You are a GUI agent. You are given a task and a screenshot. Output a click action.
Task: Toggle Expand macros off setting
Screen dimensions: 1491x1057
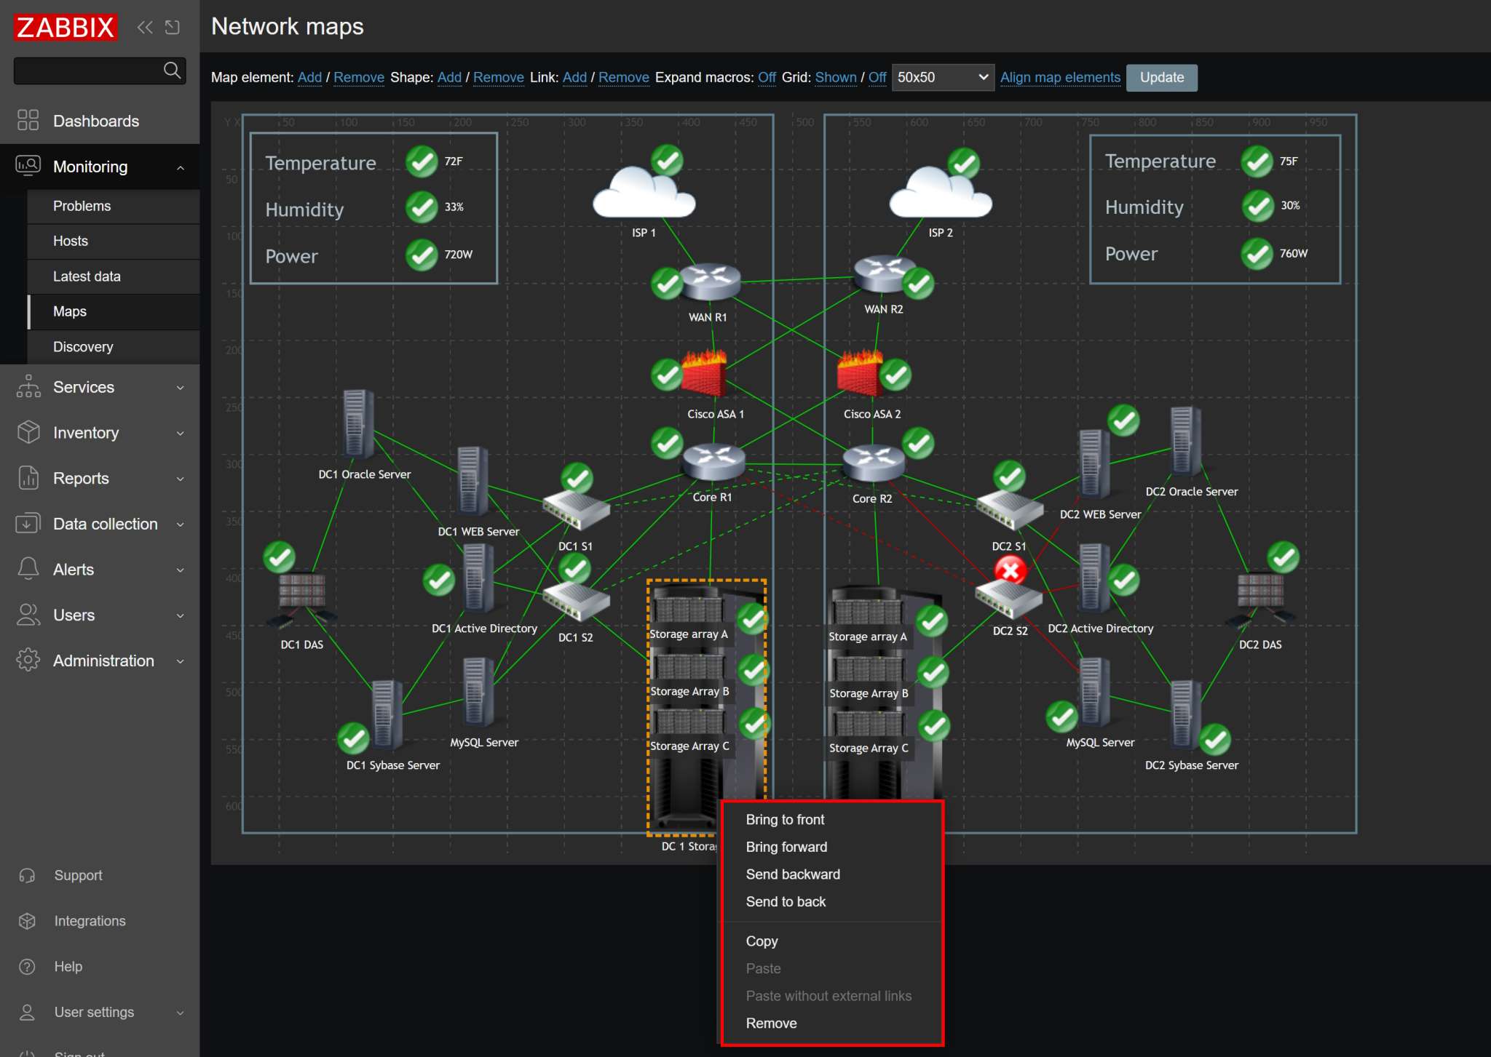767,77
